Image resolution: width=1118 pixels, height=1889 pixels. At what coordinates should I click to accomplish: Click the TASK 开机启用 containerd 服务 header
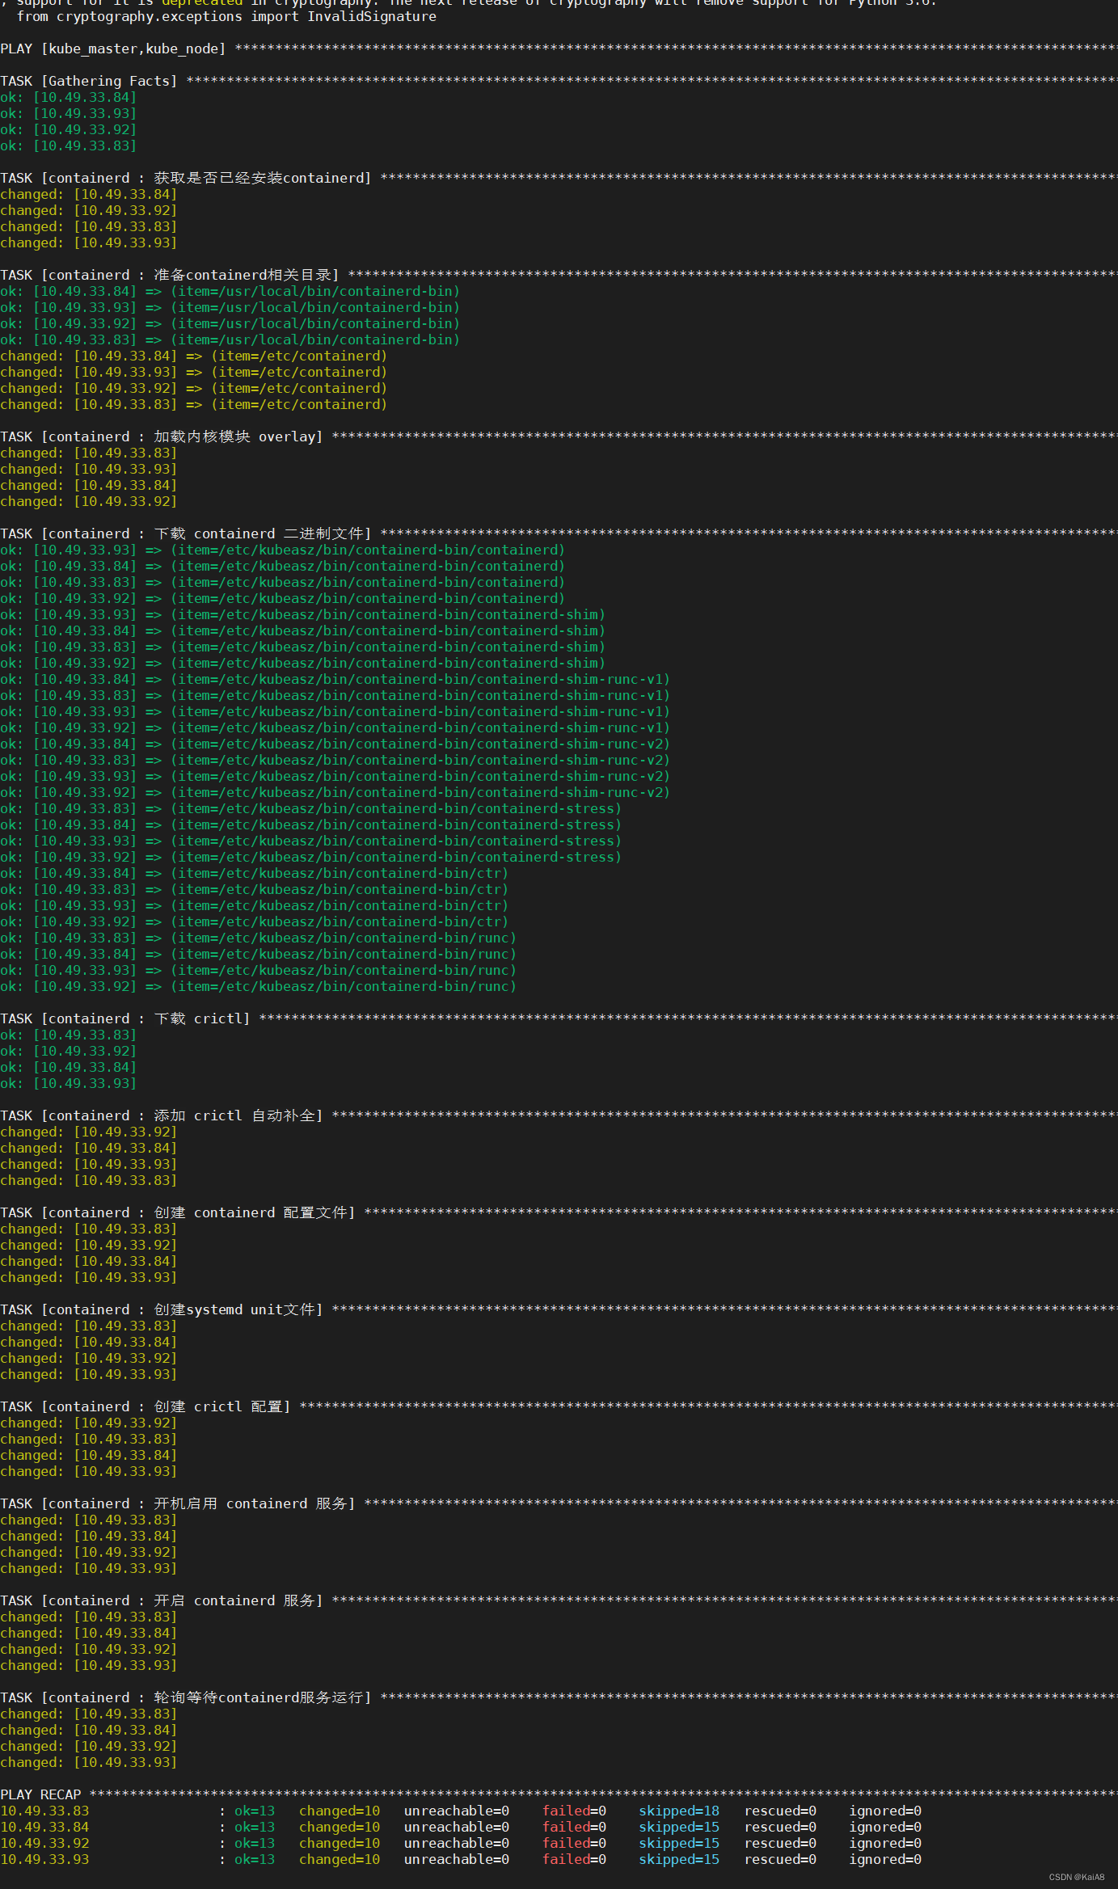[559, 1503]
